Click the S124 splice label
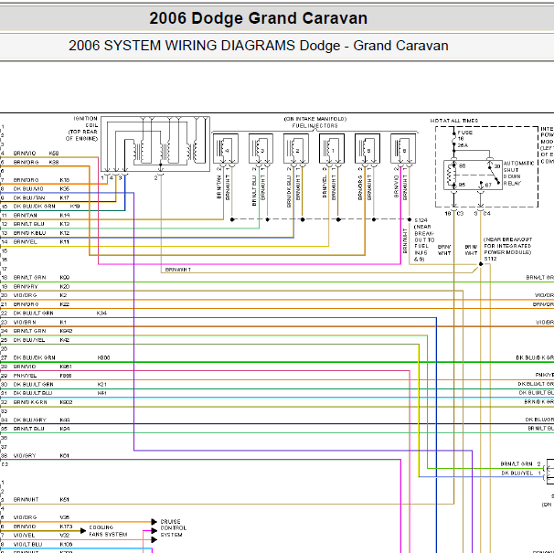The width and height of the screenshot is (554, 553). (x=421, y=220)
